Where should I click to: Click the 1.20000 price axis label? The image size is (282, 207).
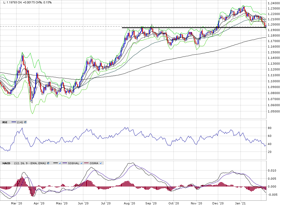click(x=274, y=25)
